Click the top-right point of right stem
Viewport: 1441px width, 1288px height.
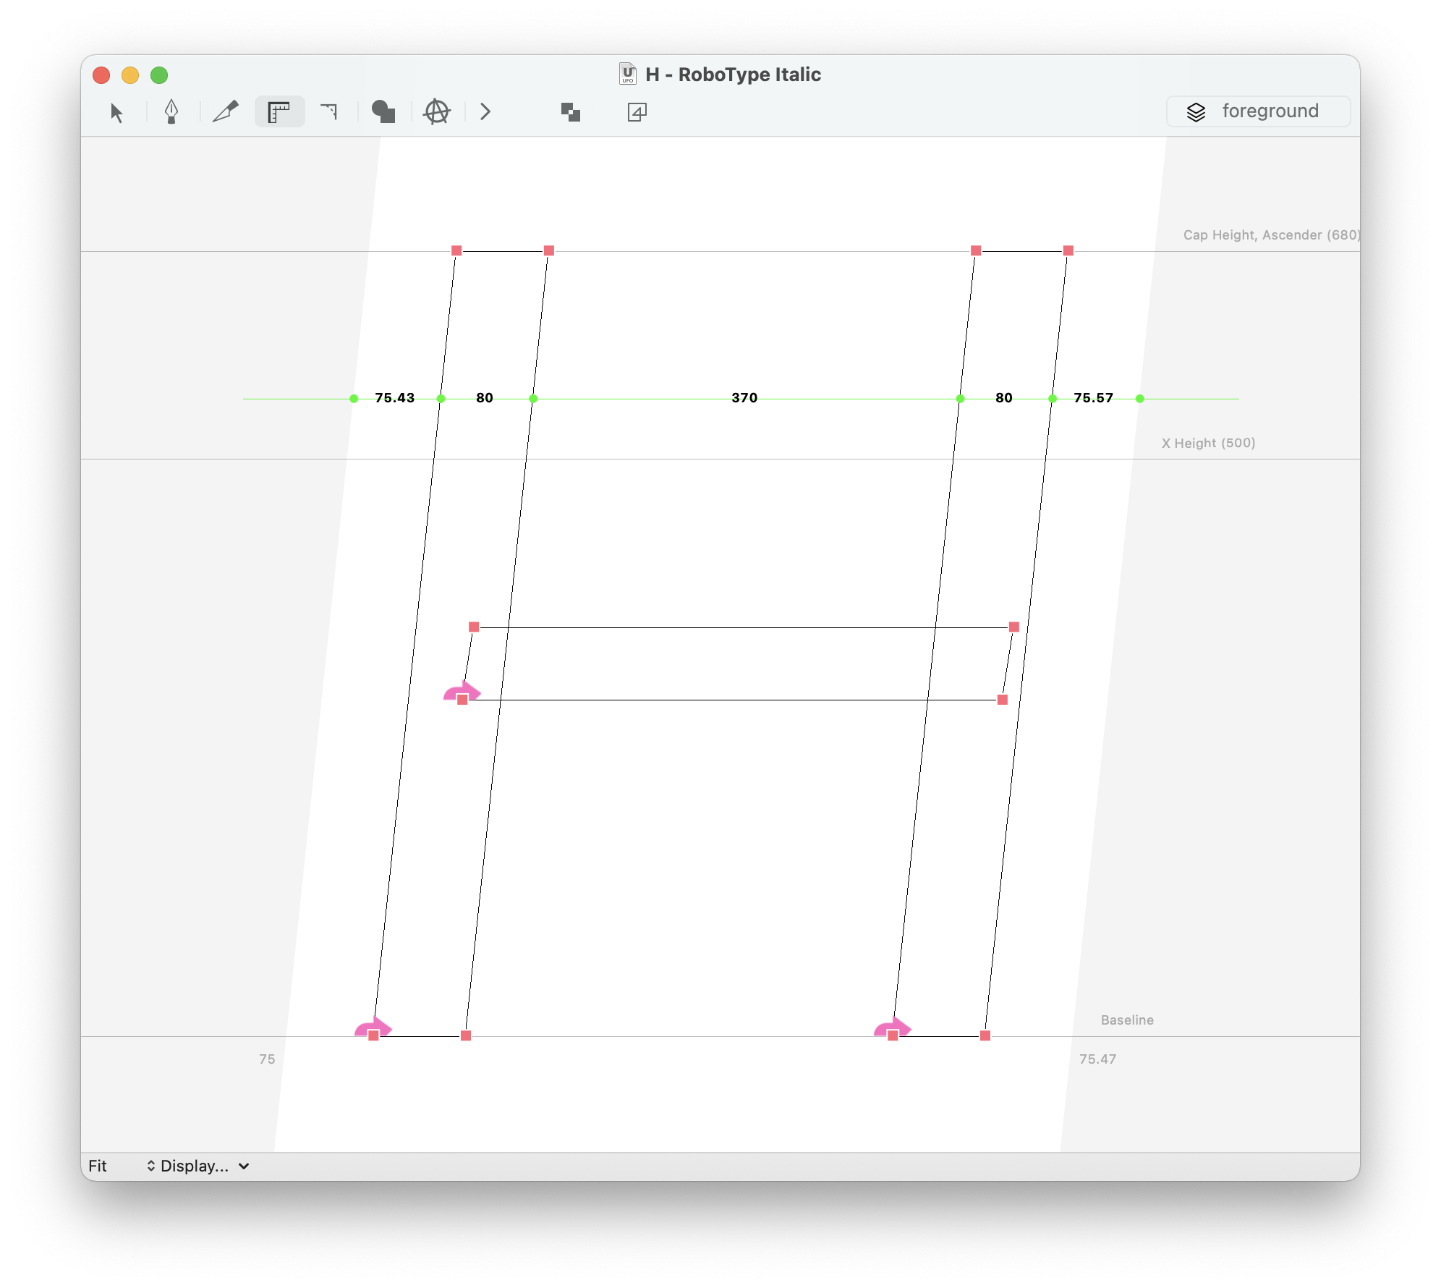click(x=1068, y=250)
